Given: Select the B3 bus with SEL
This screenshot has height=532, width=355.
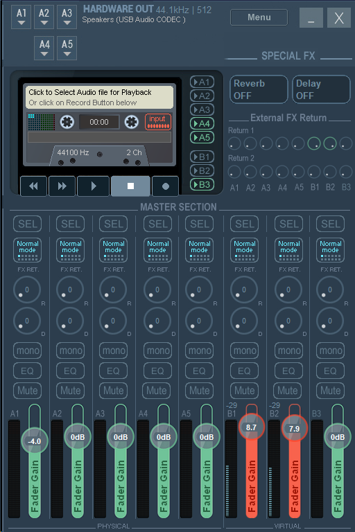Looking at the screenshot, I should click(x=331, y=224).
